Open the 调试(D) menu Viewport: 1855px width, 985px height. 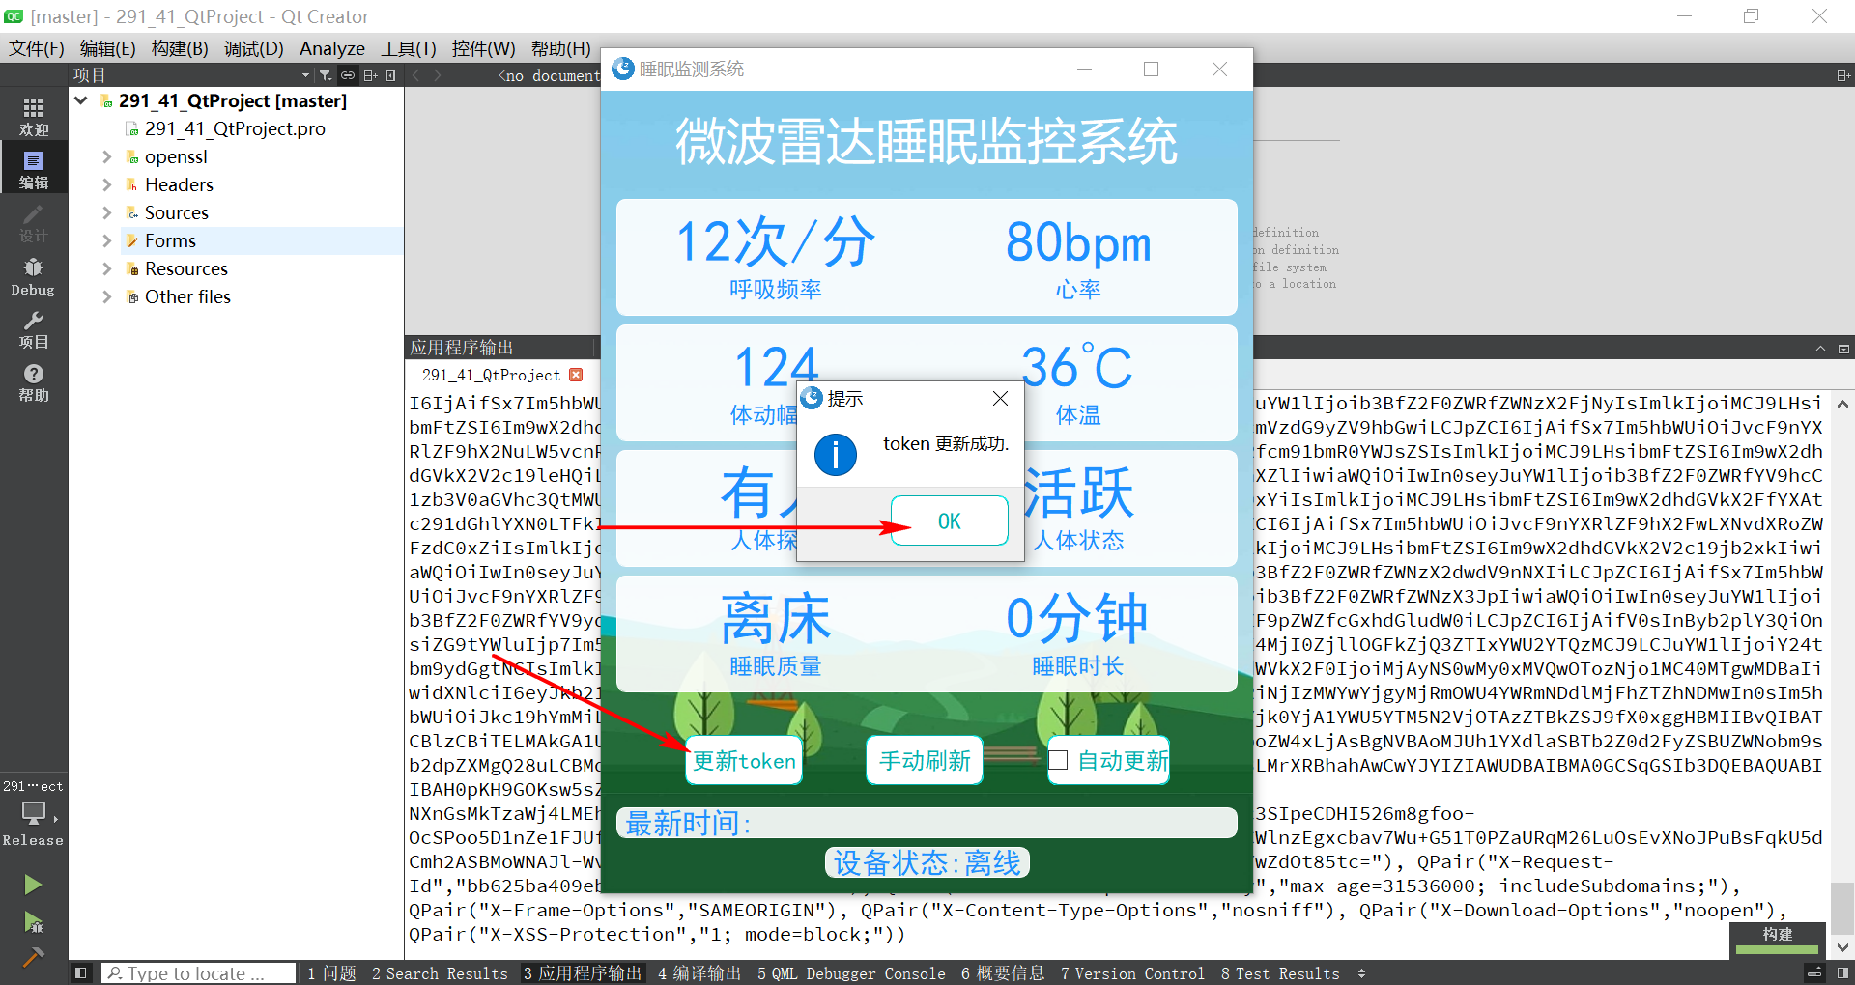pyautogui.click(x=254, y=48)
